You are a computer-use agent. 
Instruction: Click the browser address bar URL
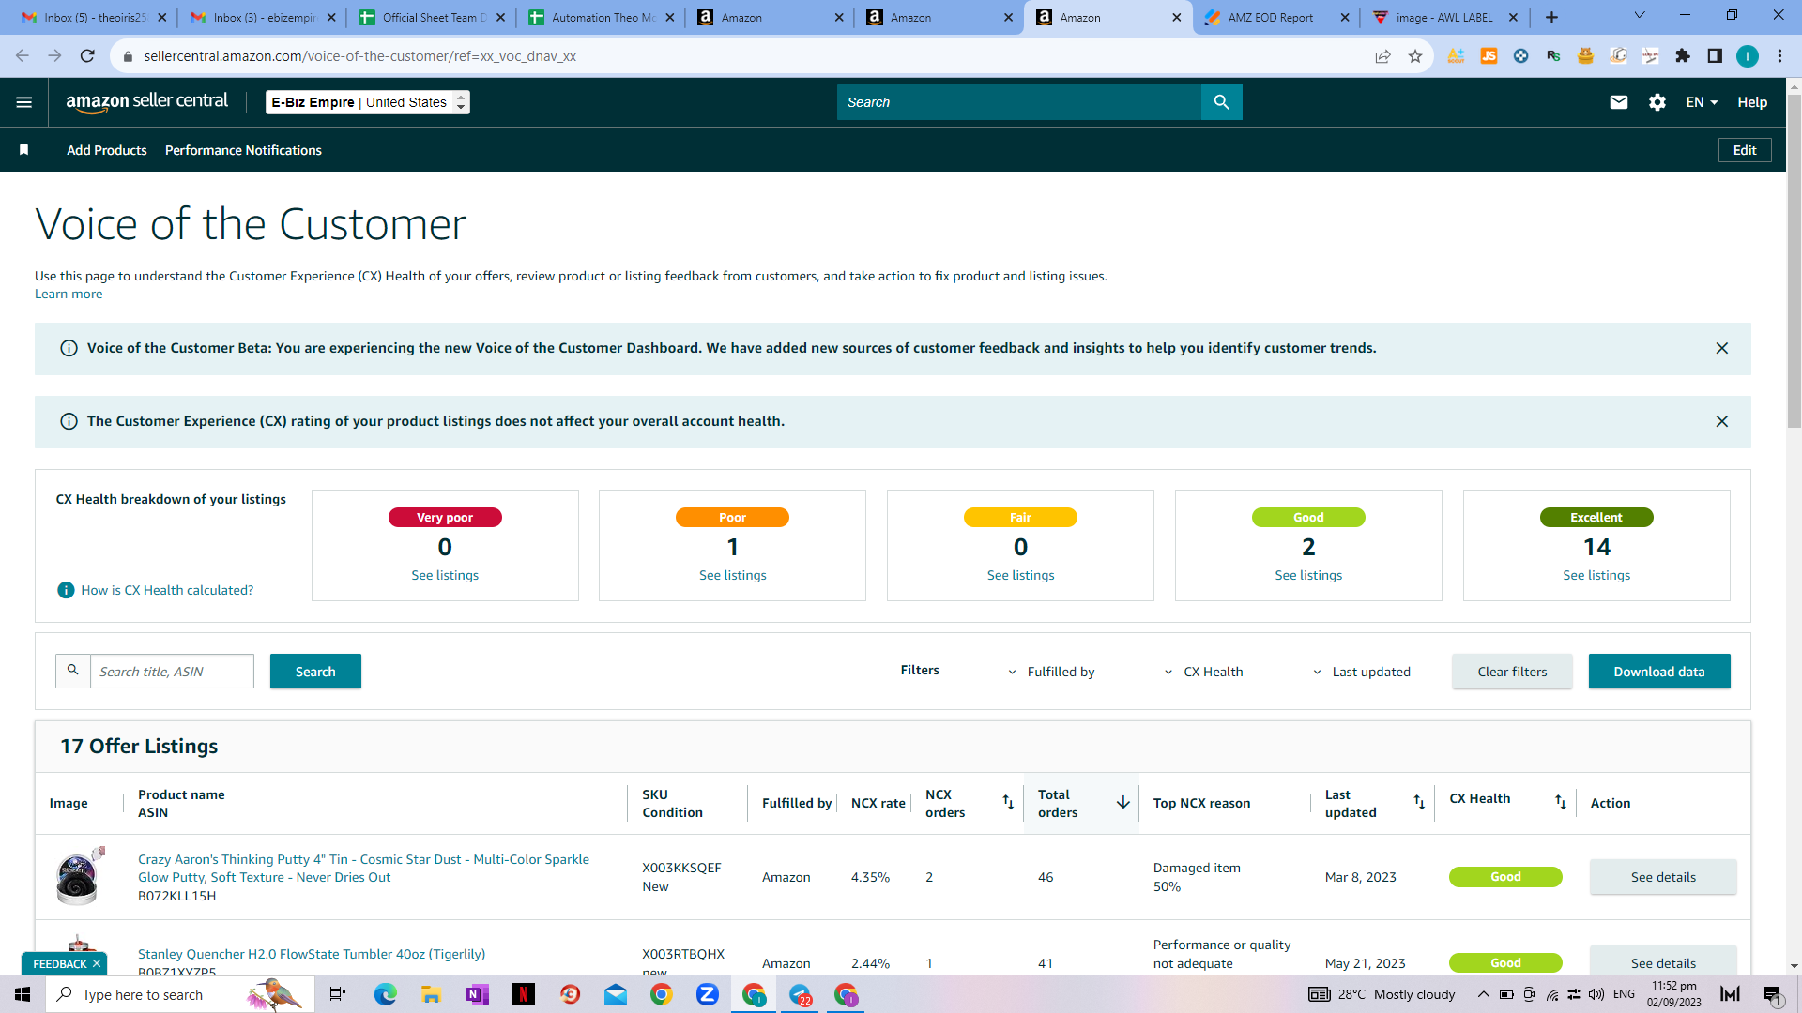pos(360,56)
